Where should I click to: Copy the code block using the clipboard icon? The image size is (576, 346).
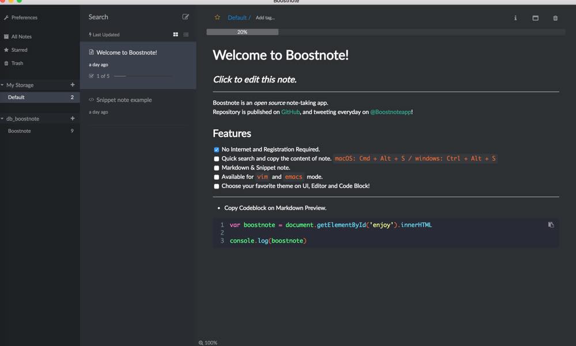click(x=551, y=225)
